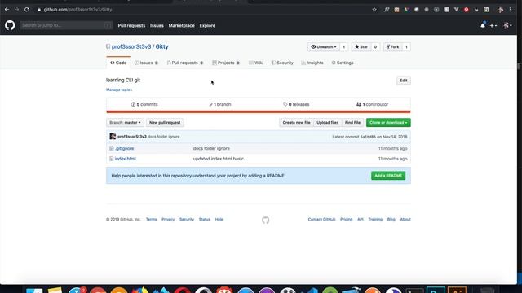Expand the Clone or download dropdown

point(388,123)
